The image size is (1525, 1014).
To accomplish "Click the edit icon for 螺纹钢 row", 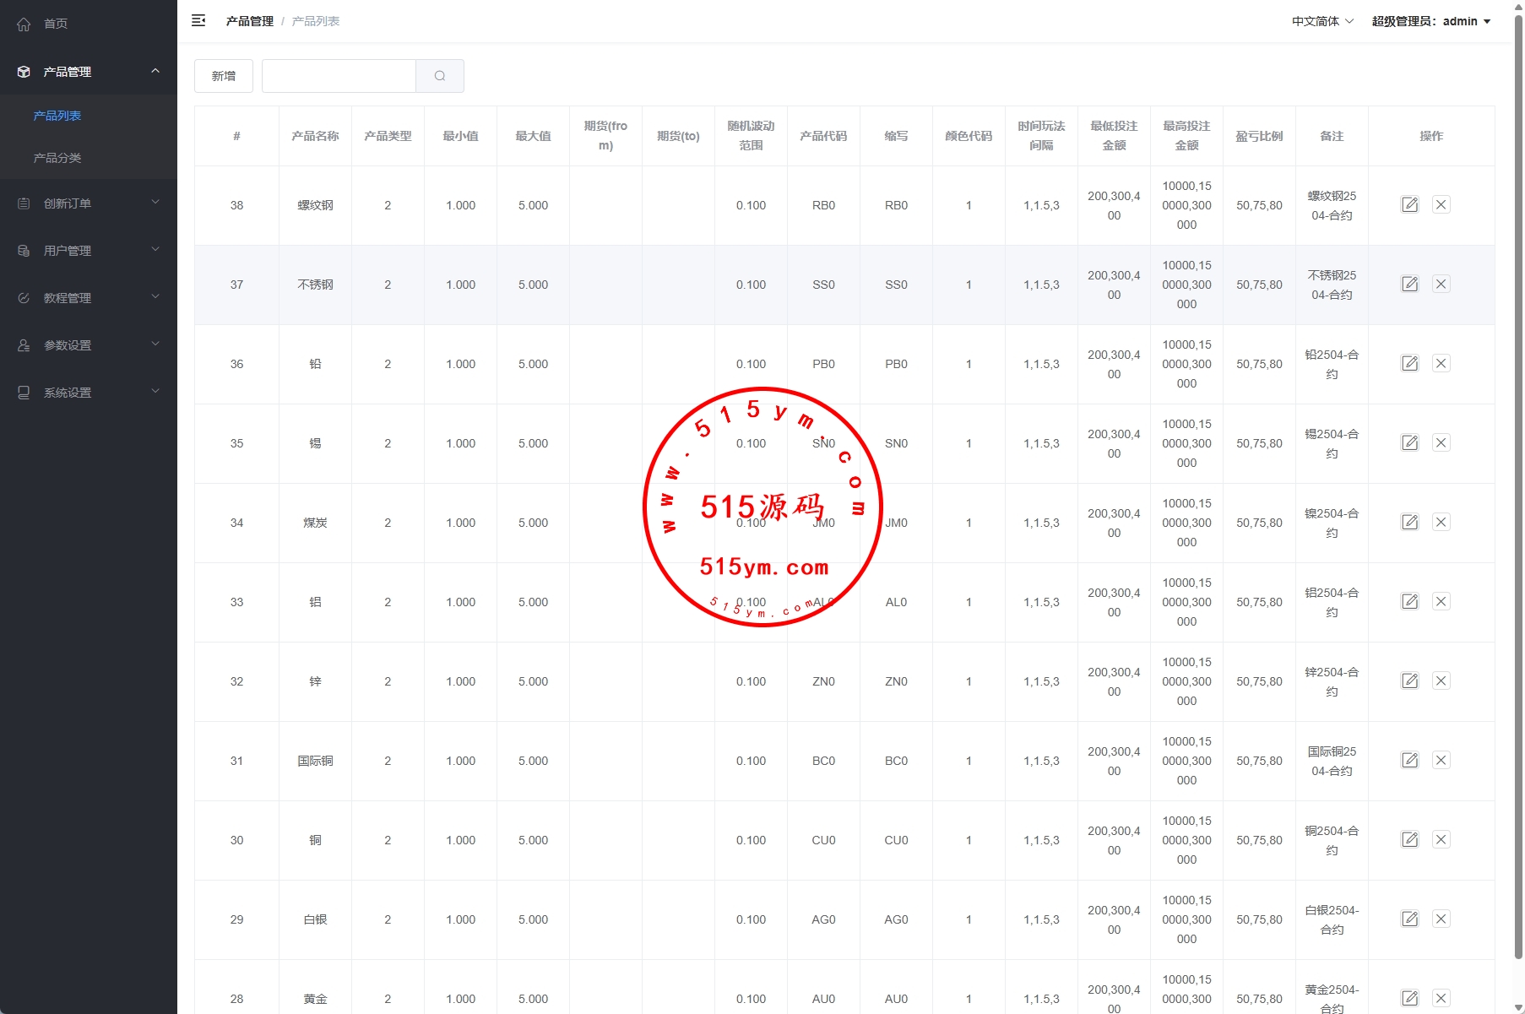I will click(1409, 205).
